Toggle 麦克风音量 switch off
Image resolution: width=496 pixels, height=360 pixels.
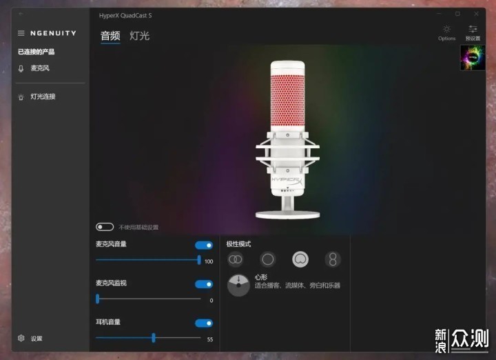point(204,245)
